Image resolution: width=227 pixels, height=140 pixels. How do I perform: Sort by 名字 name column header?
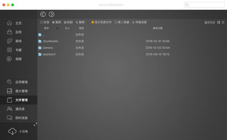pos(46,28)
